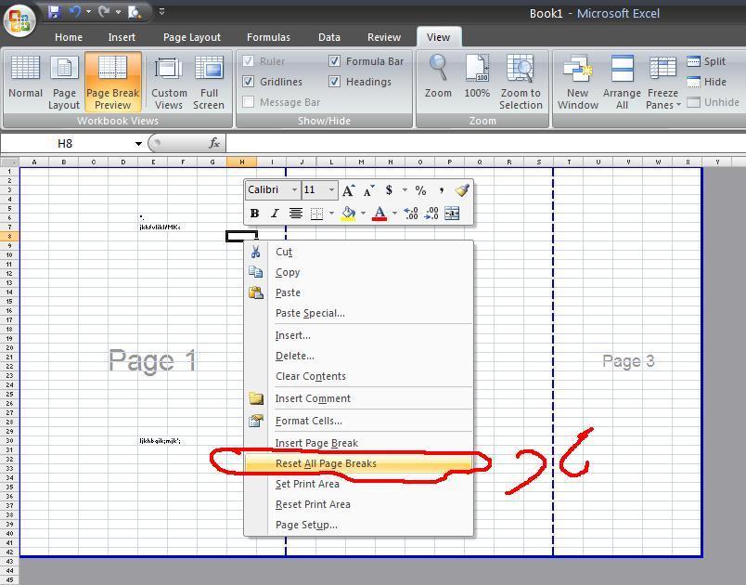Click the Split button
The height and width of the screenshot is (585, 746).
click(706, 61)
